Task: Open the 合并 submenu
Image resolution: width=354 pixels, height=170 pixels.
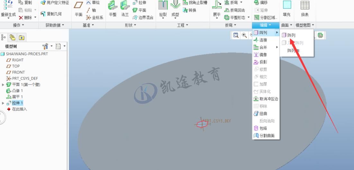Action: click(x=266, y=47)
